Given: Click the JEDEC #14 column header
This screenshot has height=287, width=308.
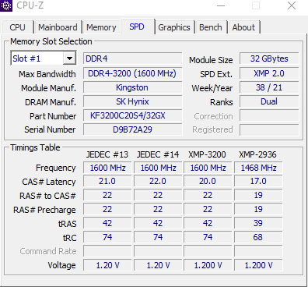Looking at the screenshot, I should point(158,154).
